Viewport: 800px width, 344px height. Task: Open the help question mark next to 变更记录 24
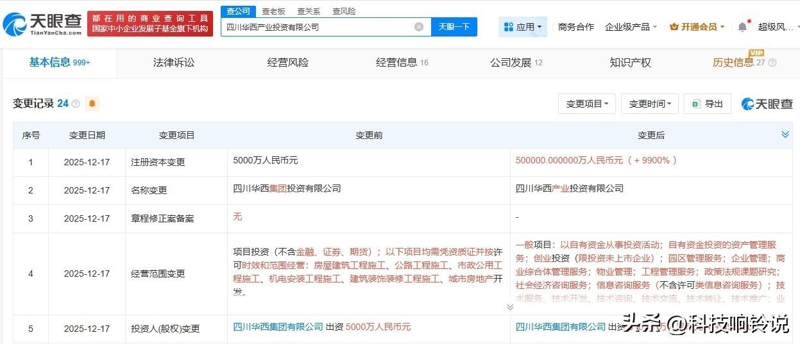pyautogui.click(x=76, y=104)
